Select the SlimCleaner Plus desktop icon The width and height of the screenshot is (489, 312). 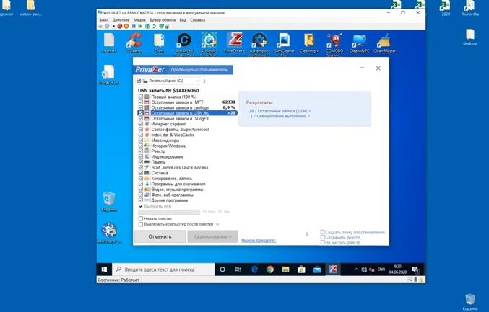click(284, 45)
